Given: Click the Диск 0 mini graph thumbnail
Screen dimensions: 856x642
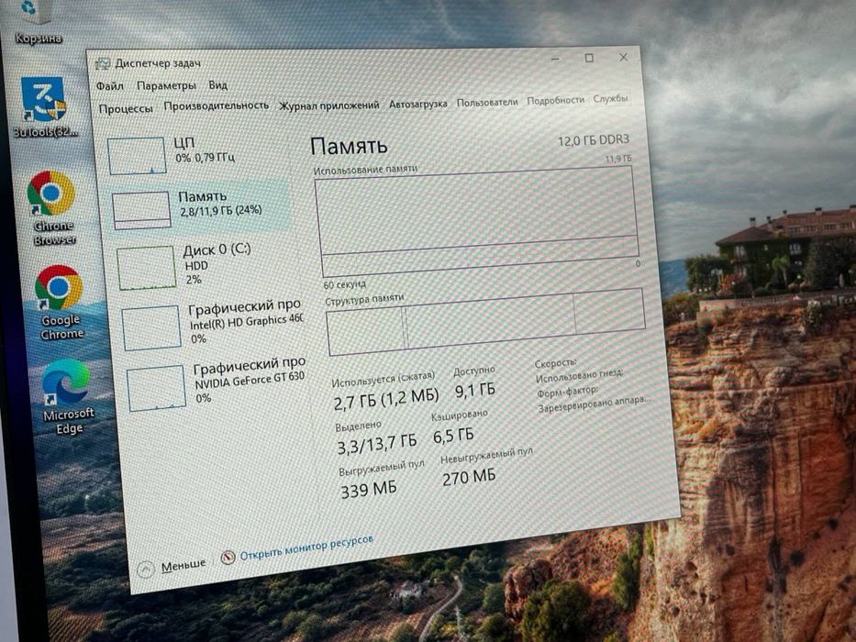Looking at the screenshot, I should (x=146, y=268).
